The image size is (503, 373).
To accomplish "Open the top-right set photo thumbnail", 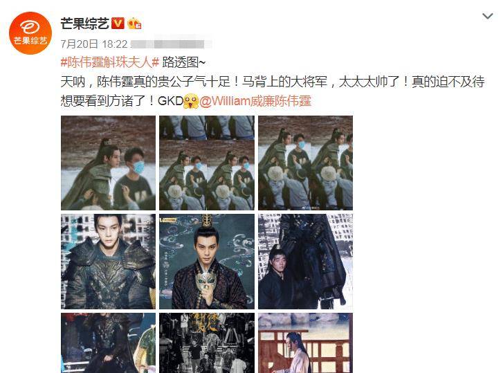I will point(305,163).
